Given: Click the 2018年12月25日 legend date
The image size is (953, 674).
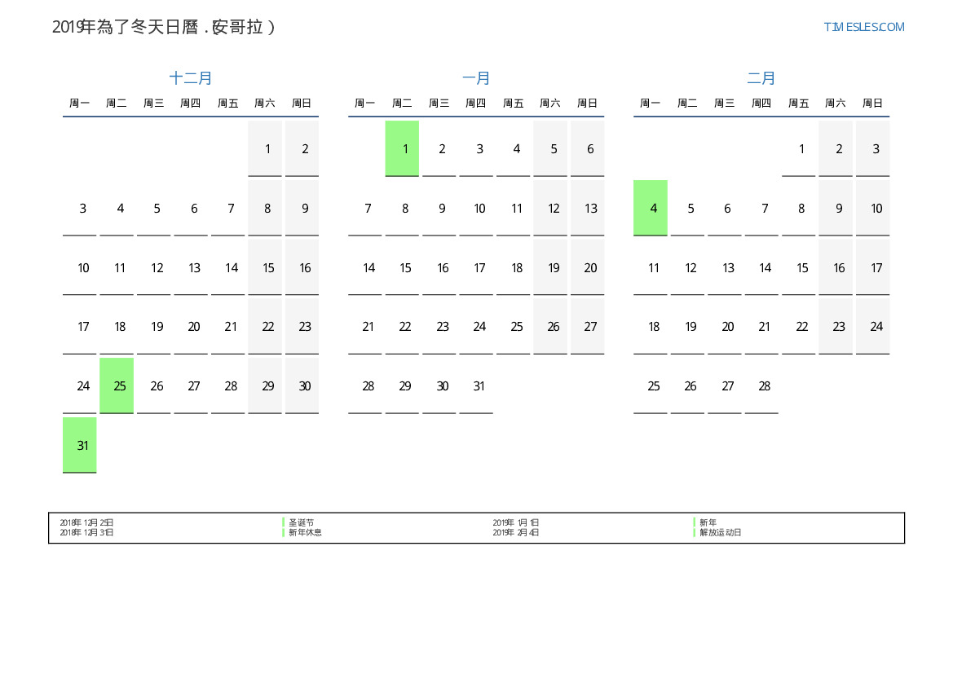Looking at the screenshot, I should click(x=86, y=522).
